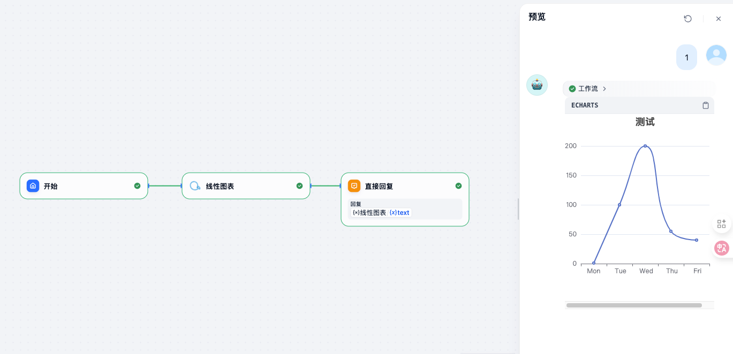Screen dimensions: 733x354
Task: Click the user avatar in the preview chat
Action: click(716, 55)
